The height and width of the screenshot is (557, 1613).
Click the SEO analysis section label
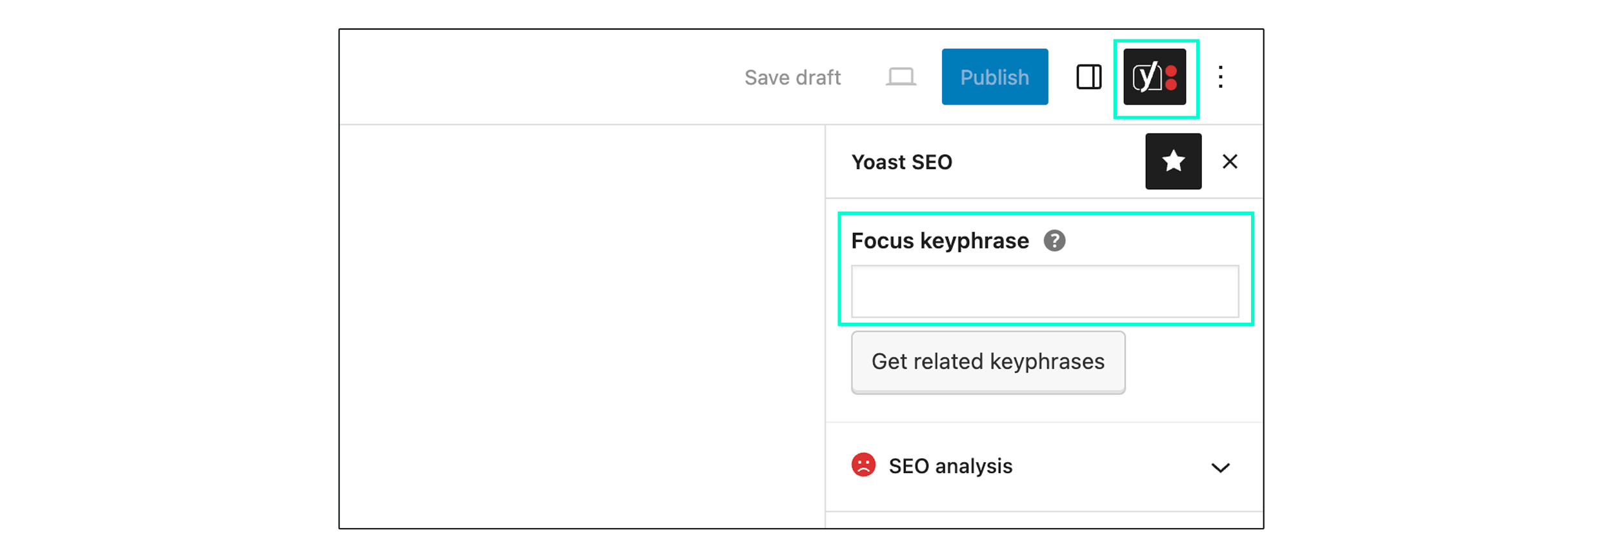tap(950, 466)
